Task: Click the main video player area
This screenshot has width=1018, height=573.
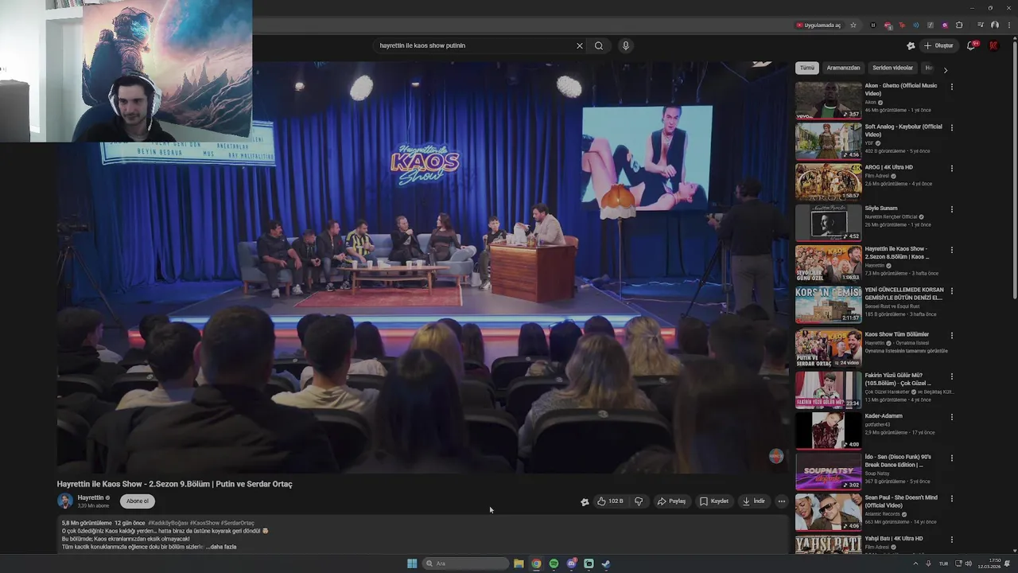Action: 422,267
